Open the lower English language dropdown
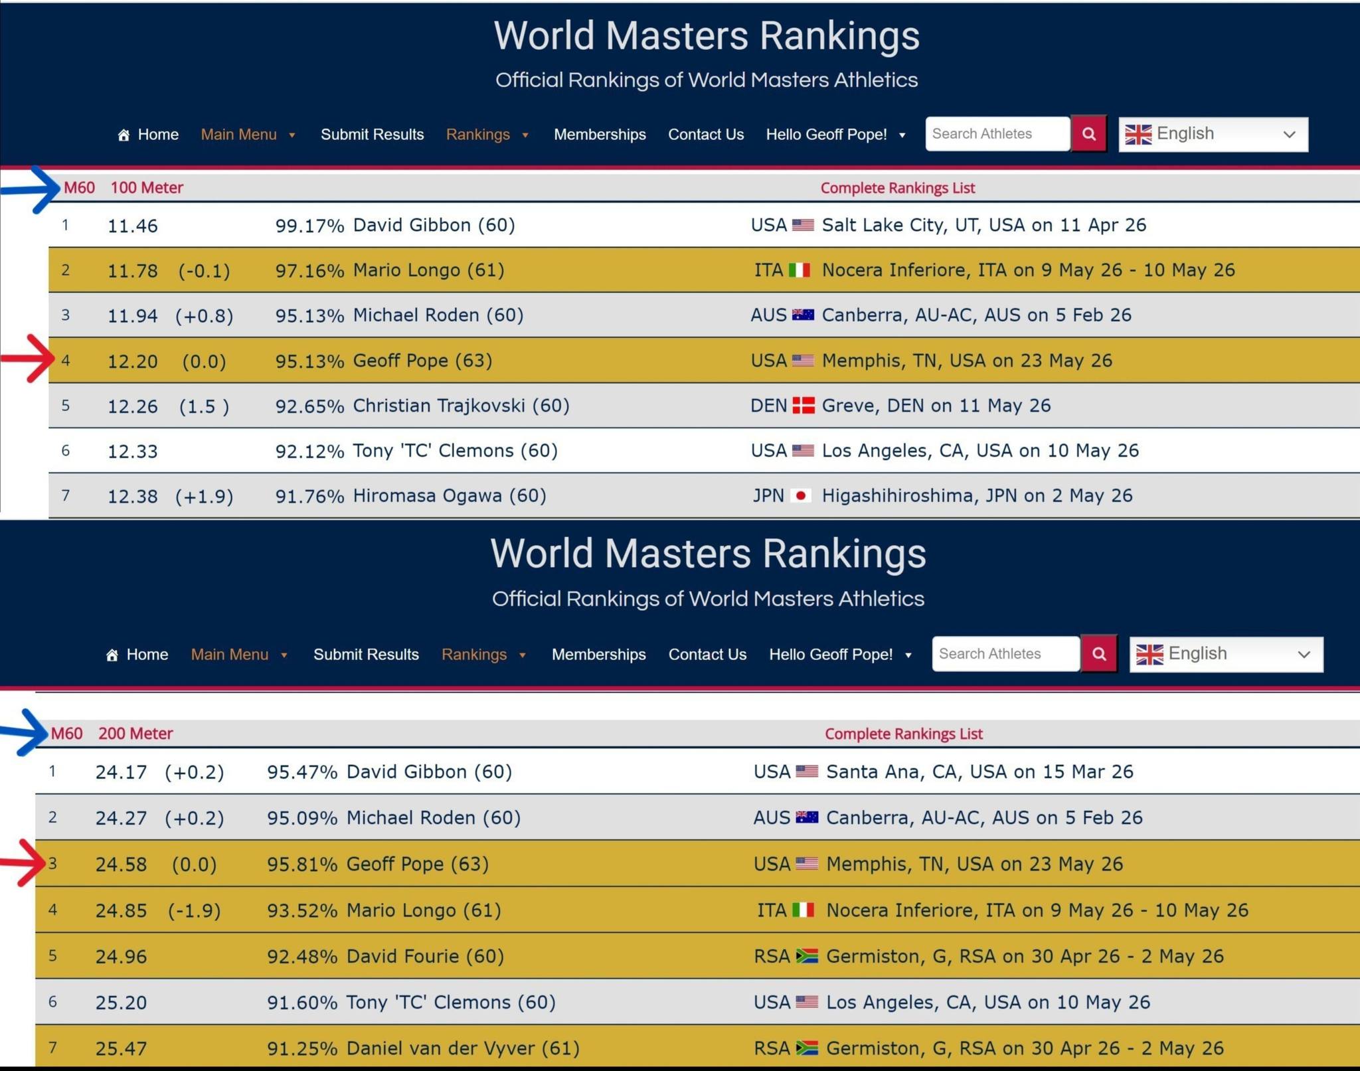The height and width of the screenshot is (1071, 1360). click(x=1226, y=655)
